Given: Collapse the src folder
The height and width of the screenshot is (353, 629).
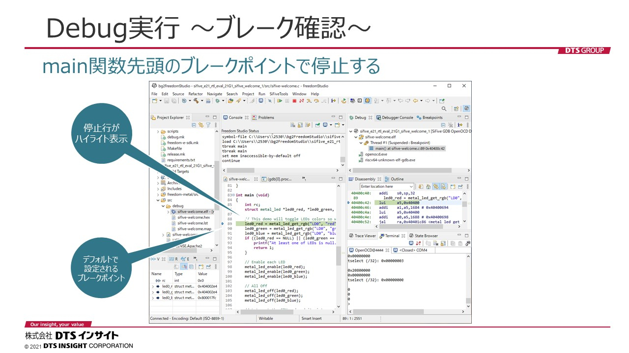Looking at the screenshot, I should pos(158,201).
